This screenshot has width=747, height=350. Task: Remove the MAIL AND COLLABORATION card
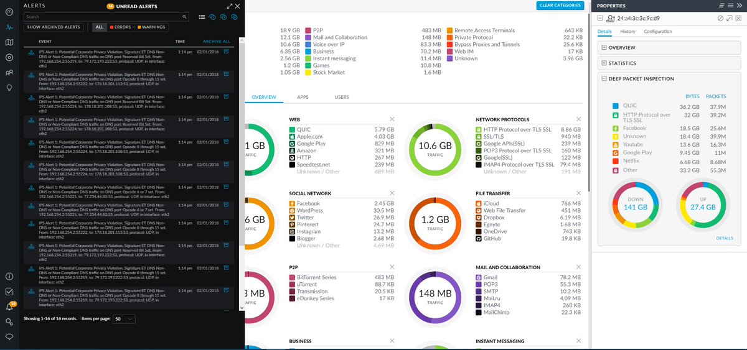[x=579, y=267]
